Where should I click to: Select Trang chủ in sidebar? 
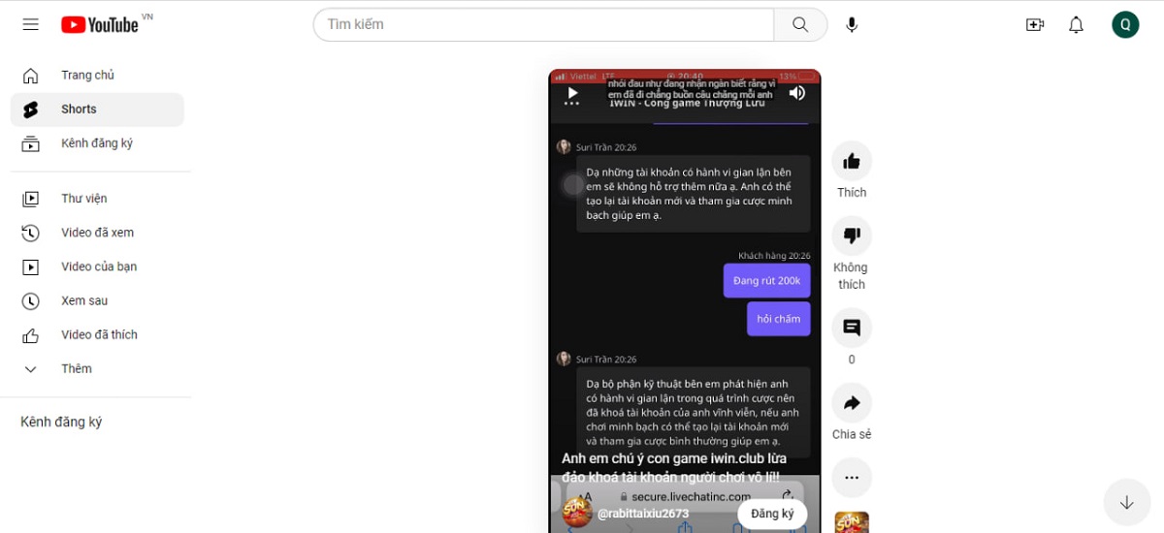coord(87,75)
